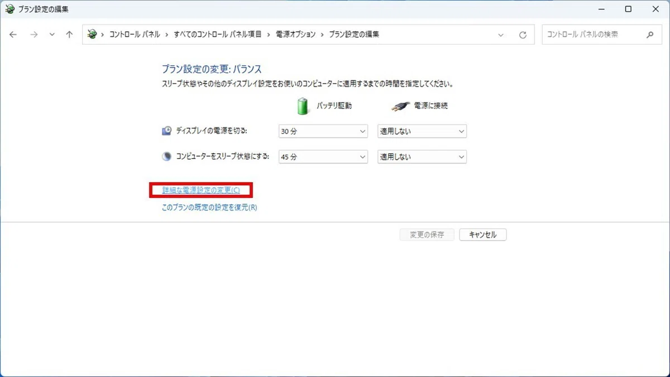This screenshot has height=377, width=670.
Task: Open recent locations chevron next to forward arrow
Action: [52, 35]
